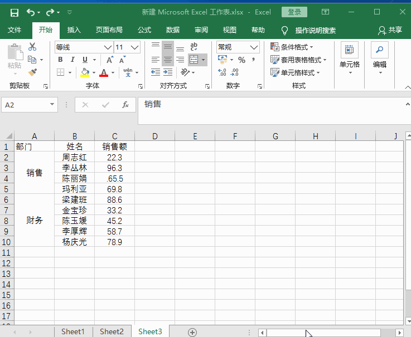Cut selection with the scissors icon
This screenshot has width=411, height=337.
32,47
